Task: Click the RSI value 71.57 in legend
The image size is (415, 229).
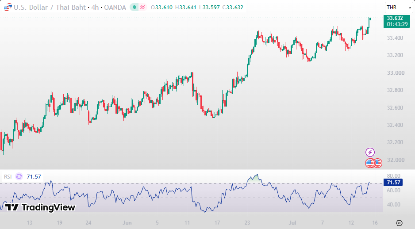Action: pos(34,177)
